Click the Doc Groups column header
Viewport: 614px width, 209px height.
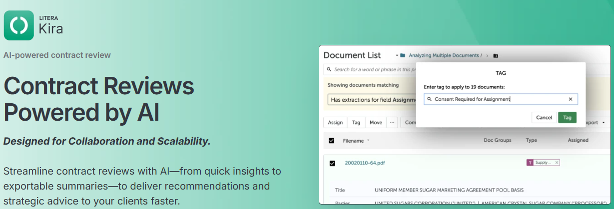[497, 141]
